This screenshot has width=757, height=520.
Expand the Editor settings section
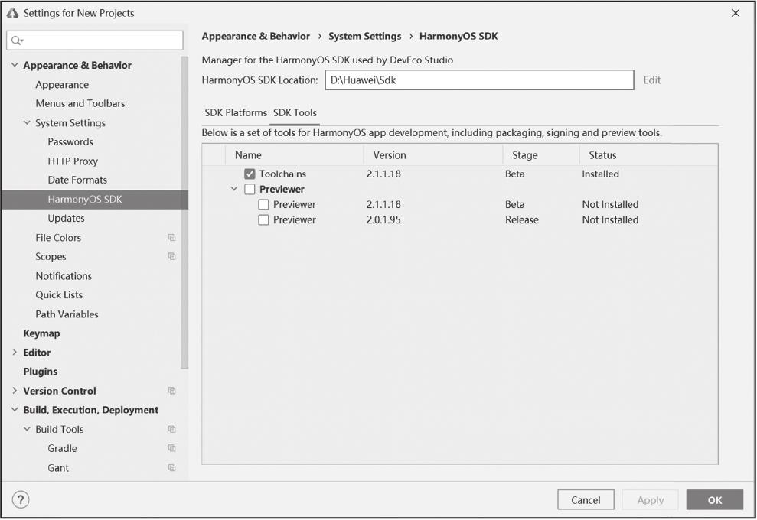15,353
